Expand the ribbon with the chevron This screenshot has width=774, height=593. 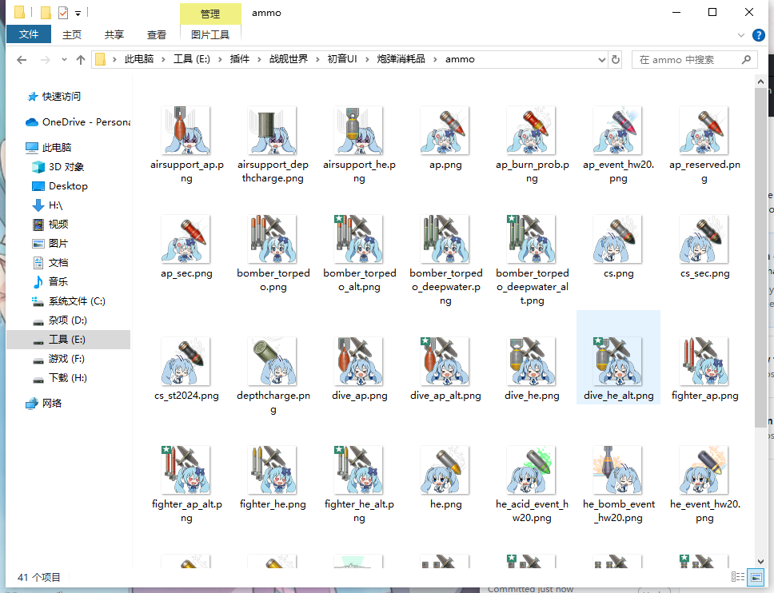[x=741, y=35]
